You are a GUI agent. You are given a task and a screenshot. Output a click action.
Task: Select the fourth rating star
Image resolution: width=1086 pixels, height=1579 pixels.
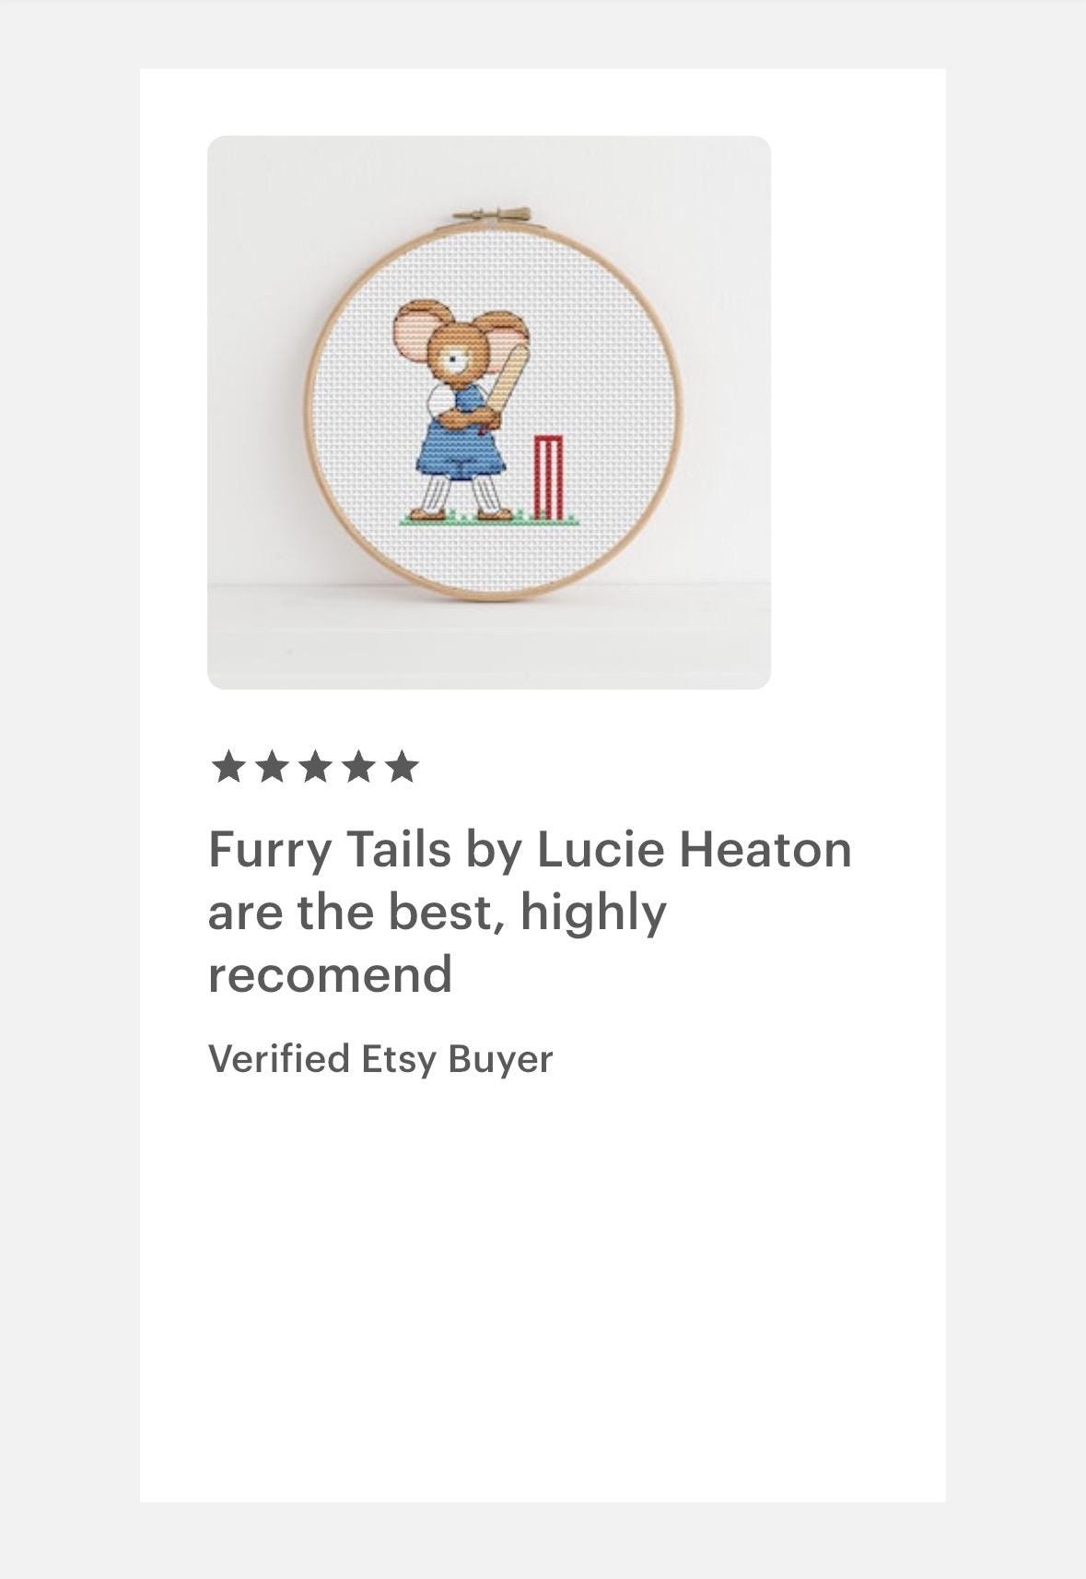click(x=358, y=767)
